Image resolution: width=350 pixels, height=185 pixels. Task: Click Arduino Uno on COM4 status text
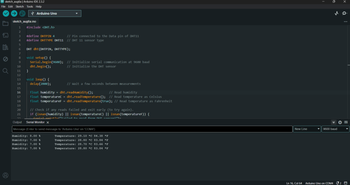[x=319, y=183]
